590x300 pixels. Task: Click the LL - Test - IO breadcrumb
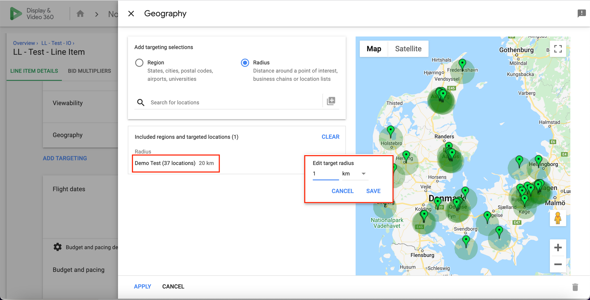[x=56, y=43]
